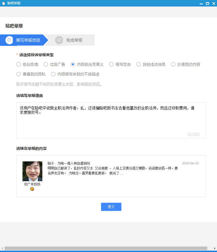
Task: Maximize the 贴吧举报 window
Action: [x=208, y=4]
